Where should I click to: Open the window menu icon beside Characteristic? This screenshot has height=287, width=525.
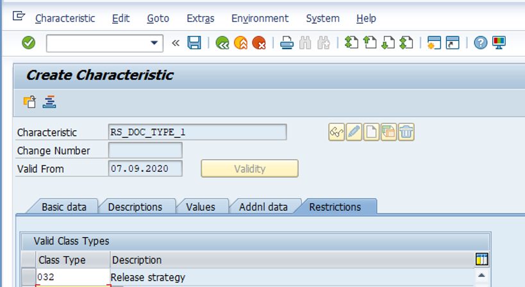click(19, 16)
